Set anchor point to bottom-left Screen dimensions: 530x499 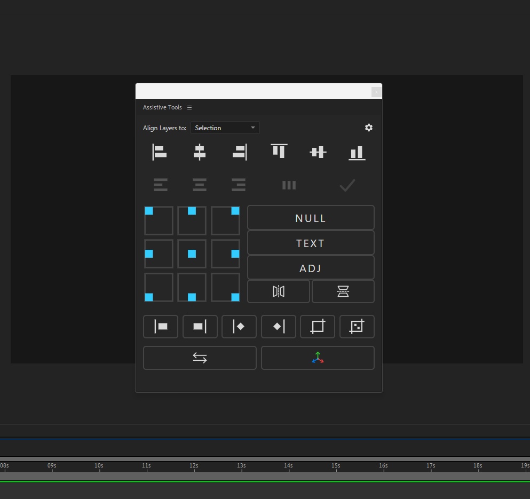click(x=159, y=287)
